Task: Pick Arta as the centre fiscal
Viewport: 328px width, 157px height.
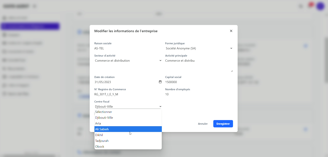Action: click(128, 123)
